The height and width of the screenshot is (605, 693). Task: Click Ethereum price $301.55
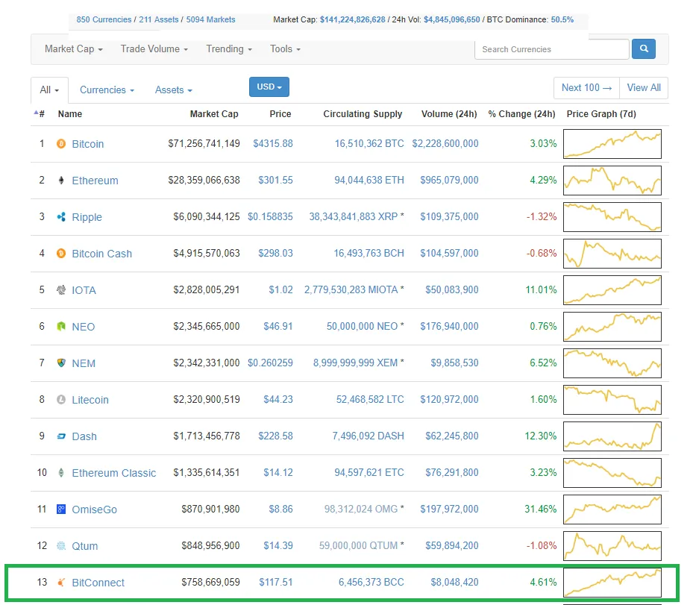point(275,181)
